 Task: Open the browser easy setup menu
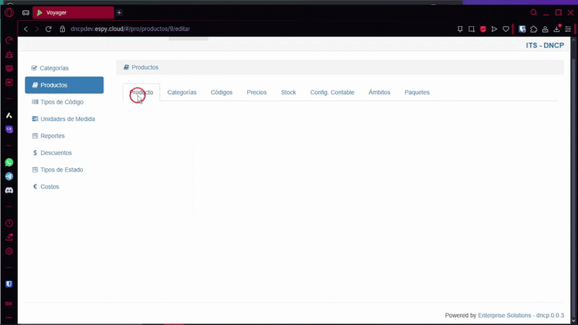pos(569,29)
